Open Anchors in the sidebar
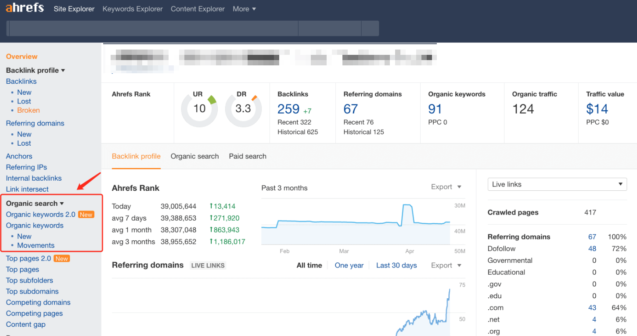Image resolution: width=637 pixels, height=336 pixels. point(19,156)
